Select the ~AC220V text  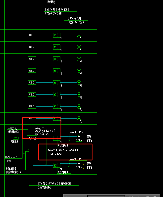coord(13,129)
